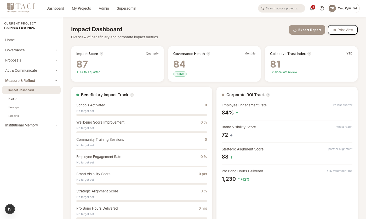Screen dimensions: 366x219
Task: Select Home in the sidebar
Action: coord(31,40)
